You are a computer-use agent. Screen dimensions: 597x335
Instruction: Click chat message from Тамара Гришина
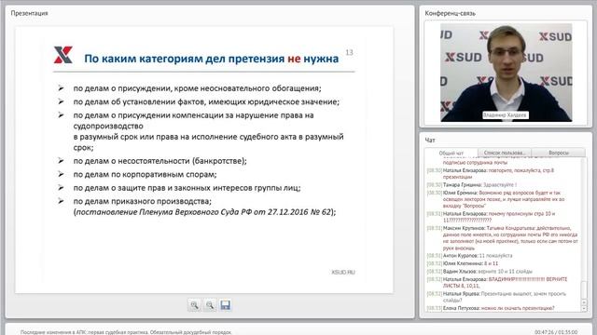[472, 185]
